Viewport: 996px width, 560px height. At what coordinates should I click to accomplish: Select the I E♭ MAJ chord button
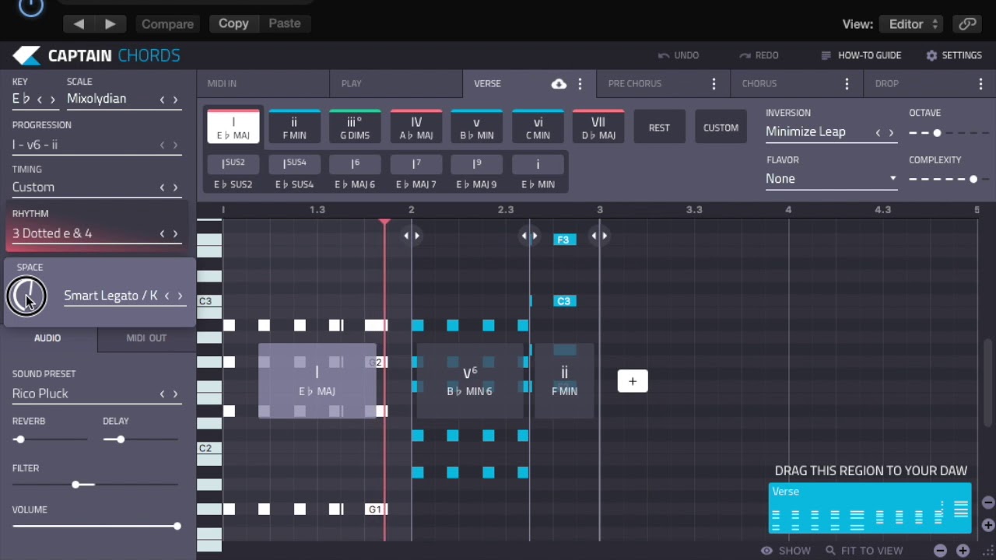coord(233,127)
